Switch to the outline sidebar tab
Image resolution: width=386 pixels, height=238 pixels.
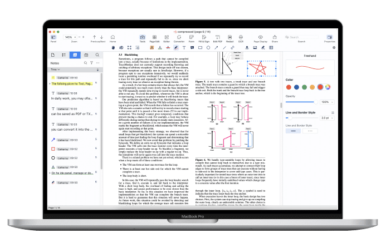point(65,56)
